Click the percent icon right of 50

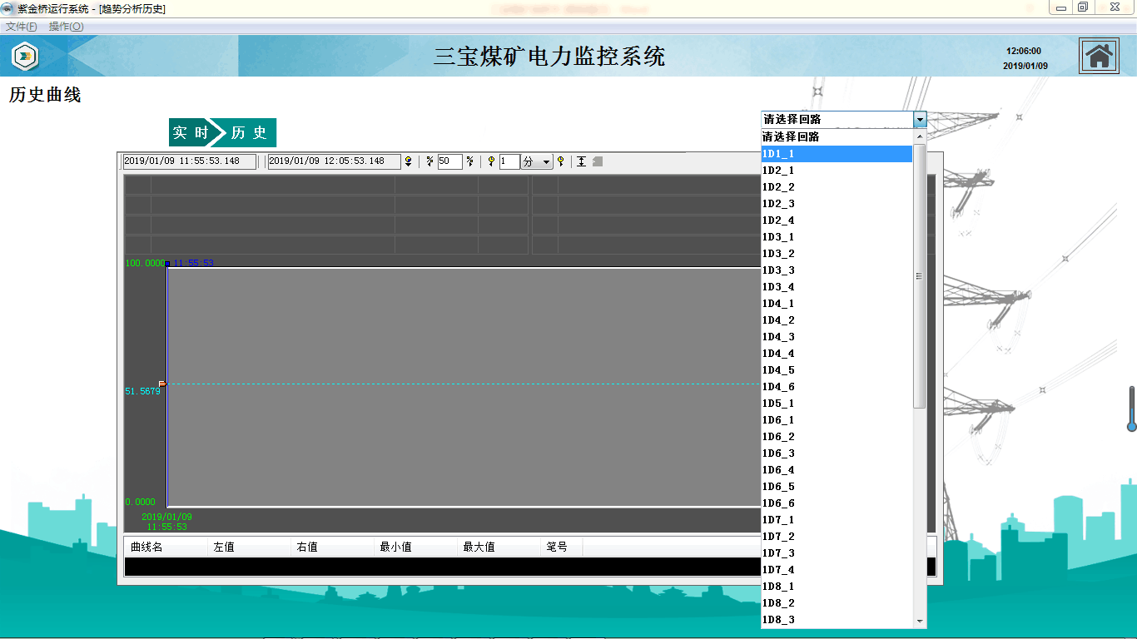[470, 161]
